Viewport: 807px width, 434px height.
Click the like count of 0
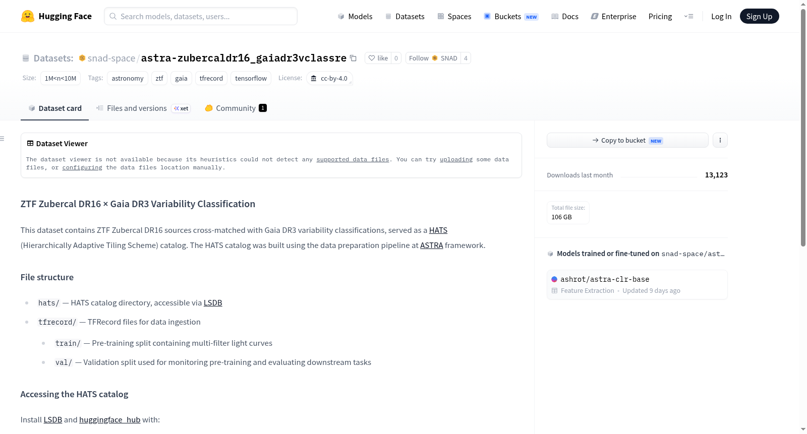pos(396,58)
